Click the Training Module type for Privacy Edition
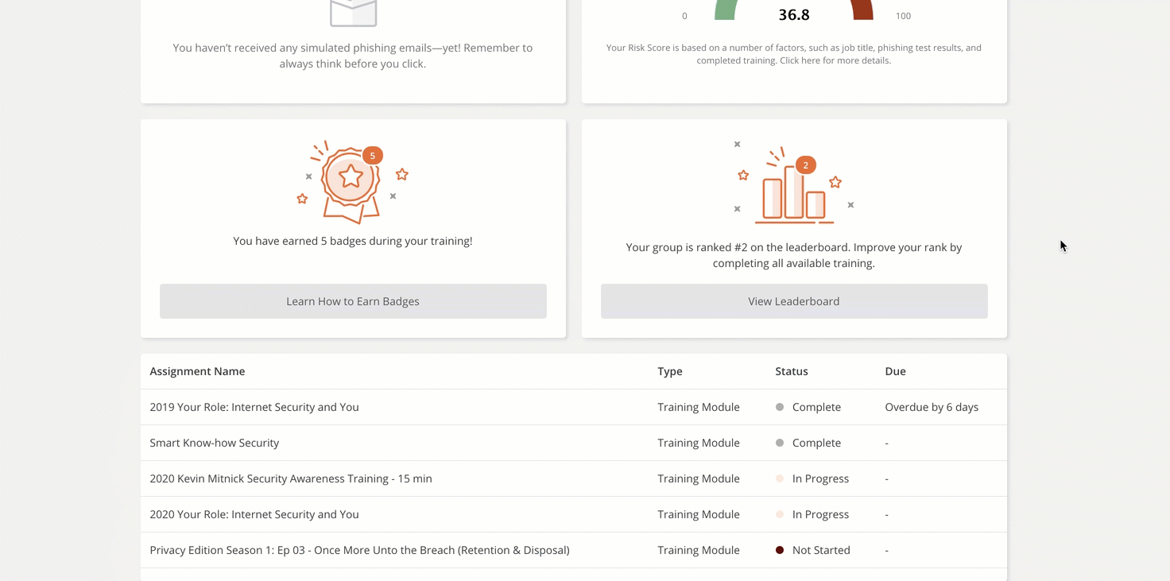1170x581 pixels. [699, 550]
